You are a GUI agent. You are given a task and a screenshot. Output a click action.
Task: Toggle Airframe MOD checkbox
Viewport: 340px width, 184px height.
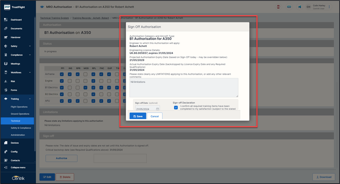click(86, 74)
